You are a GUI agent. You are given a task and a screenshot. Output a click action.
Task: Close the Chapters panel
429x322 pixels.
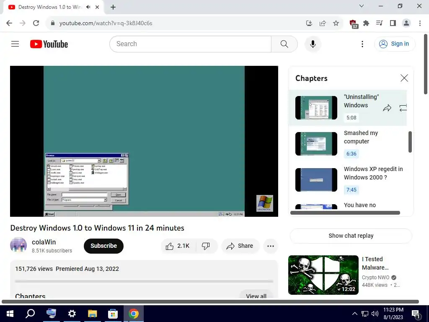pyautogui.click(x=404, y=78)
